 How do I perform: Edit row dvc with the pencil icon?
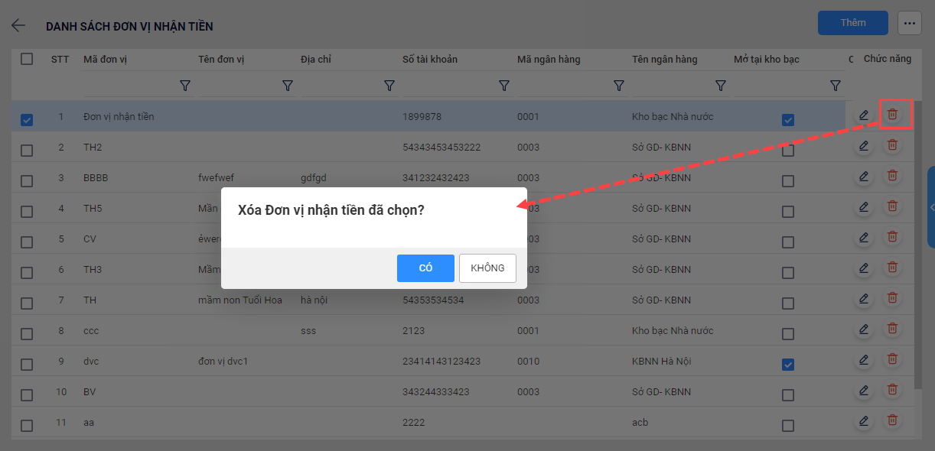tap(864, 359)
